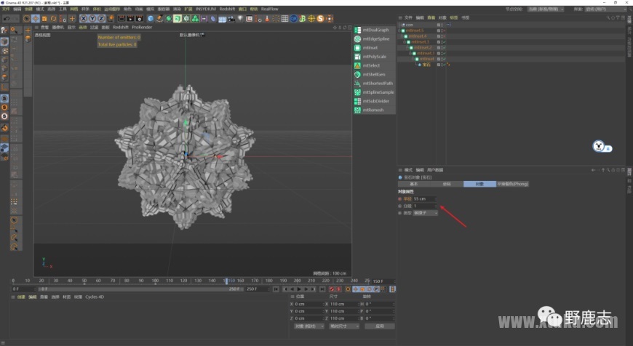Image resolution: width=633 pixels, height=346 pixels.
Task: Click the red Record keyframe button
Action: coord(332,289)
